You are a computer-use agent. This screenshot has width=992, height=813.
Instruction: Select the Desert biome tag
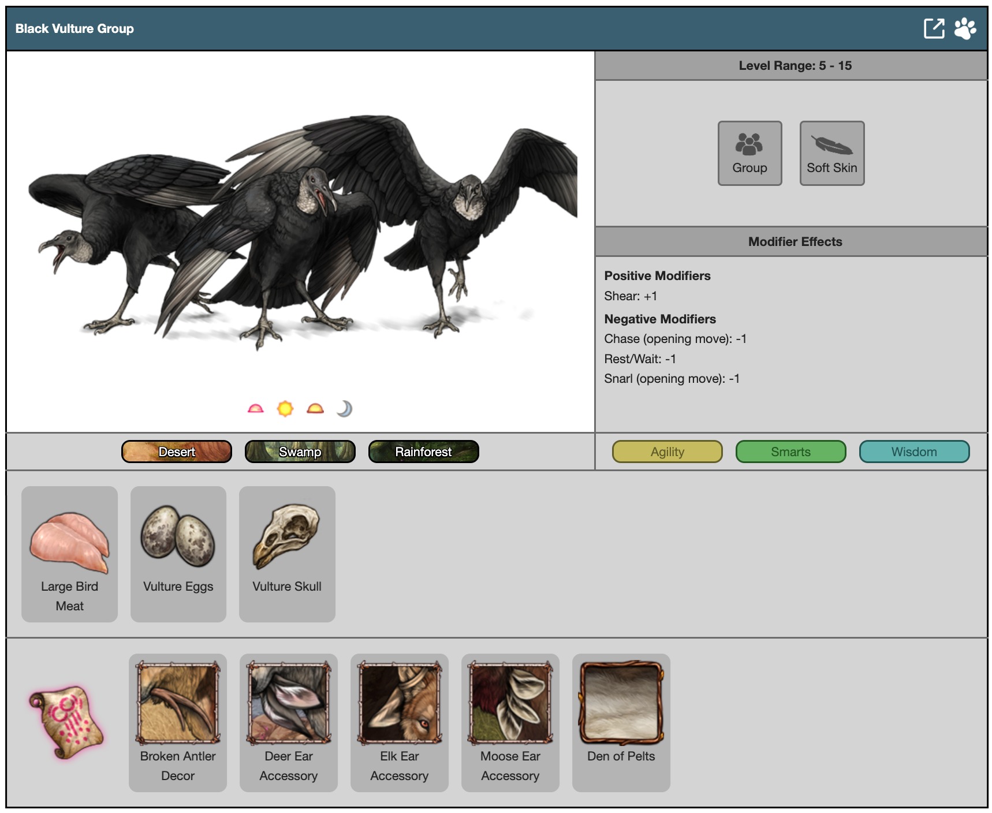click(x=177, y=452)
